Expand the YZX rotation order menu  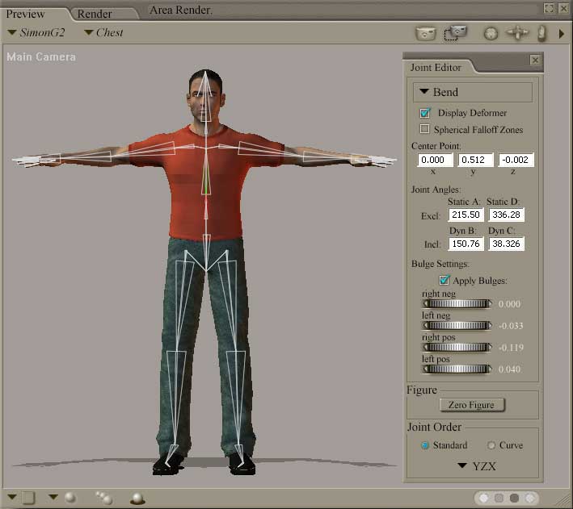click(476, 465)
